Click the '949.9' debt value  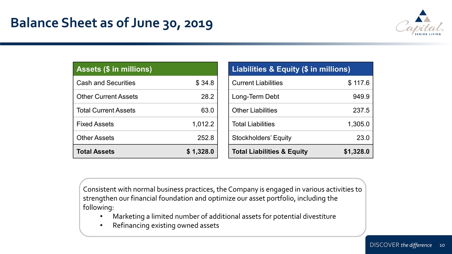click(x=361, y=97)
